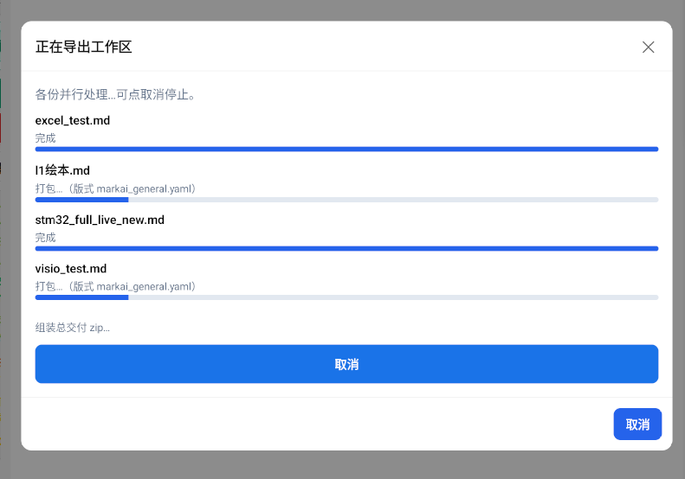Click the 正在导出工作区 dialog title

83,47
